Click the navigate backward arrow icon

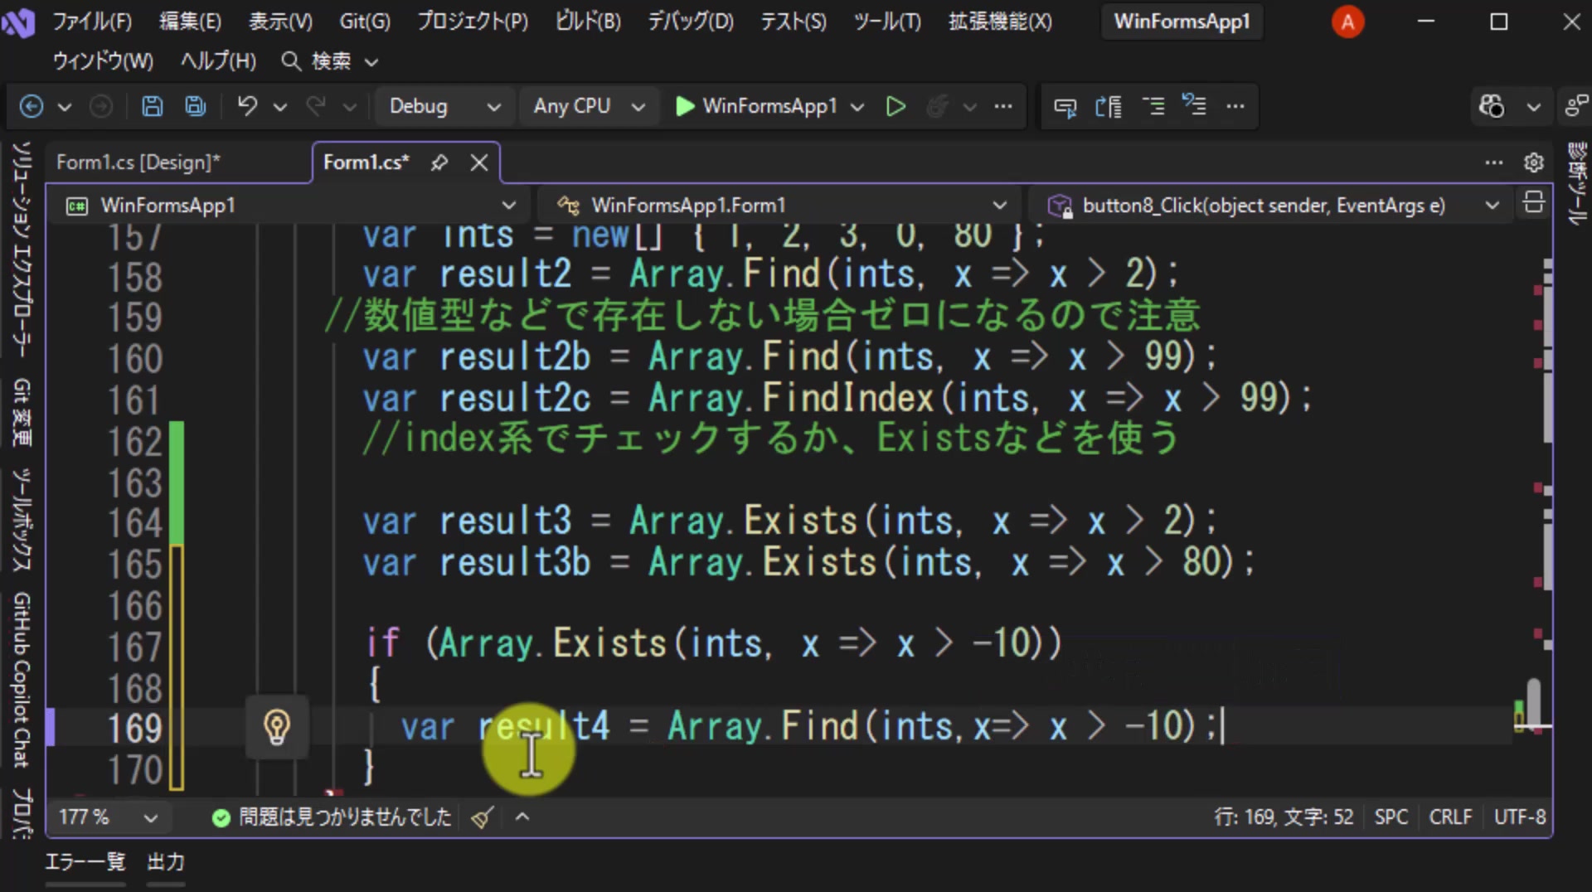(32, 106)
